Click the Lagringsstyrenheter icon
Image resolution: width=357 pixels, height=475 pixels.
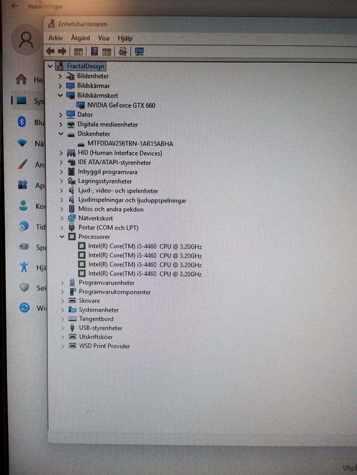[x=72, y=181]
